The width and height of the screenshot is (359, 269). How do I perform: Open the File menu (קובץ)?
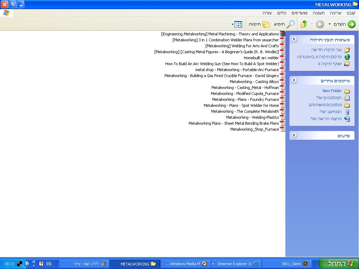(x=351, y=13)
